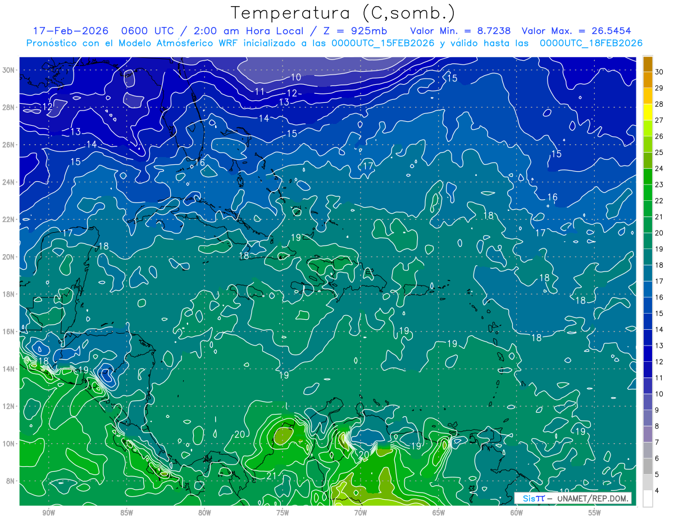
Task: Click the "26N" latitude axis label
Action: click(x=8, y=145)
